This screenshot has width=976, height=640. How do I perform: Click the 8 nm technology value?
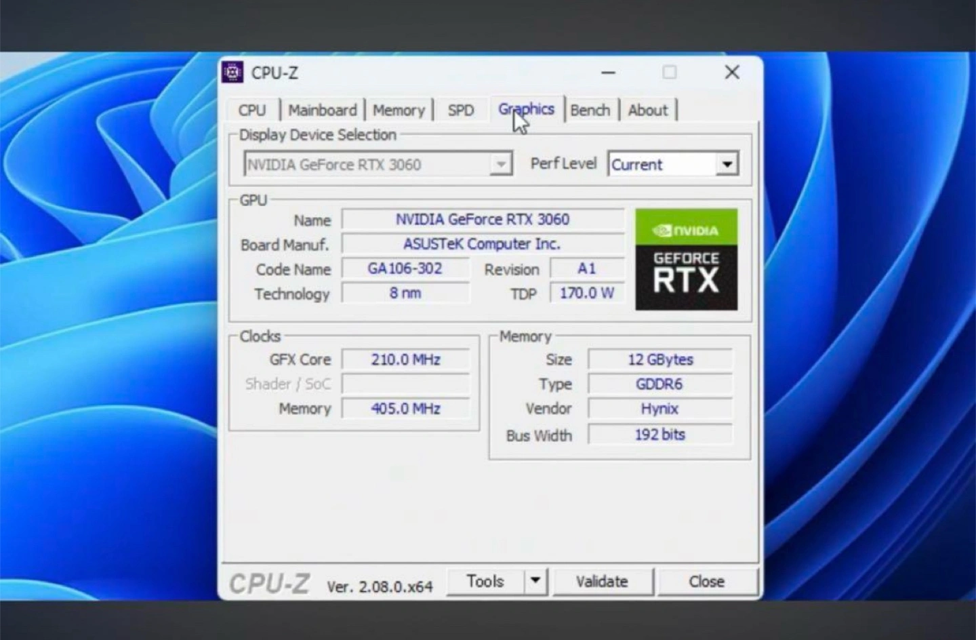tap(405, 293)
